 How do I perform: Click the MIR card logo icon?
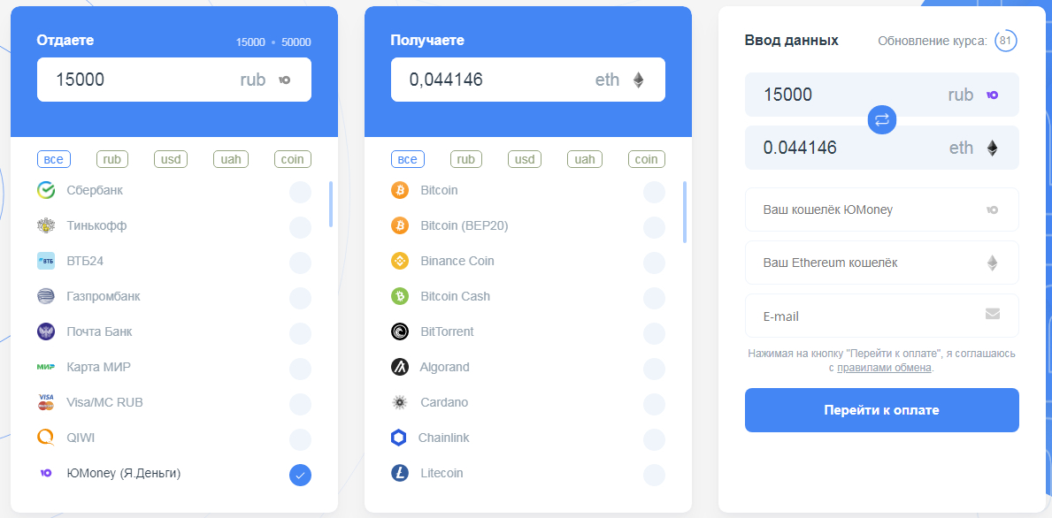pyautogui.click(x=46, y=367)
